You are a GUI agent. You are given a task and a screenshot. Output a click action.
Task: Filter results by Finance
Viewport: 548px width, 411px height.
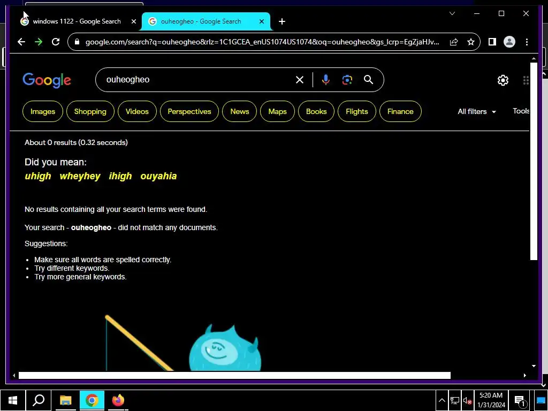click(x=400, y=111)
